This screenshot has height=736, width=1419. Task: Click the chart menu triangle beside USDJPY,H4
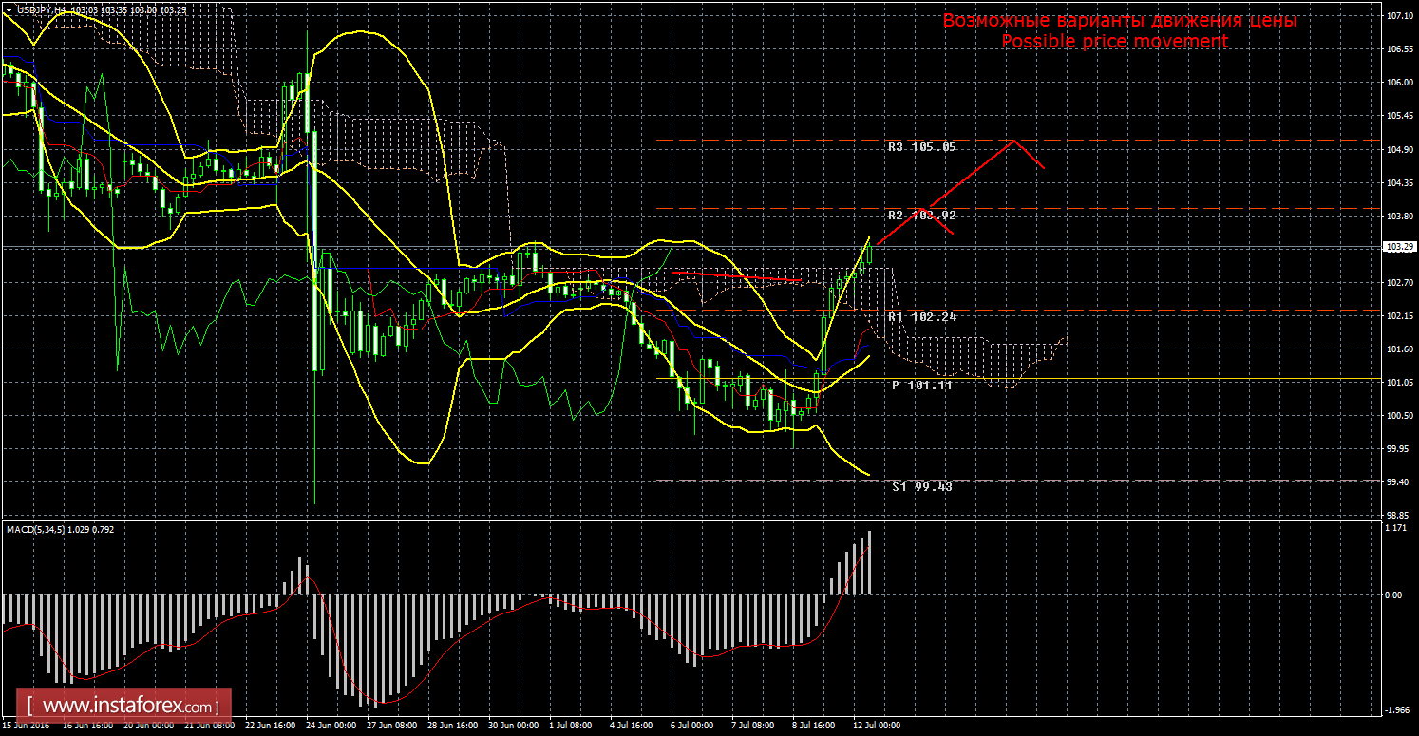coord(9,9)
